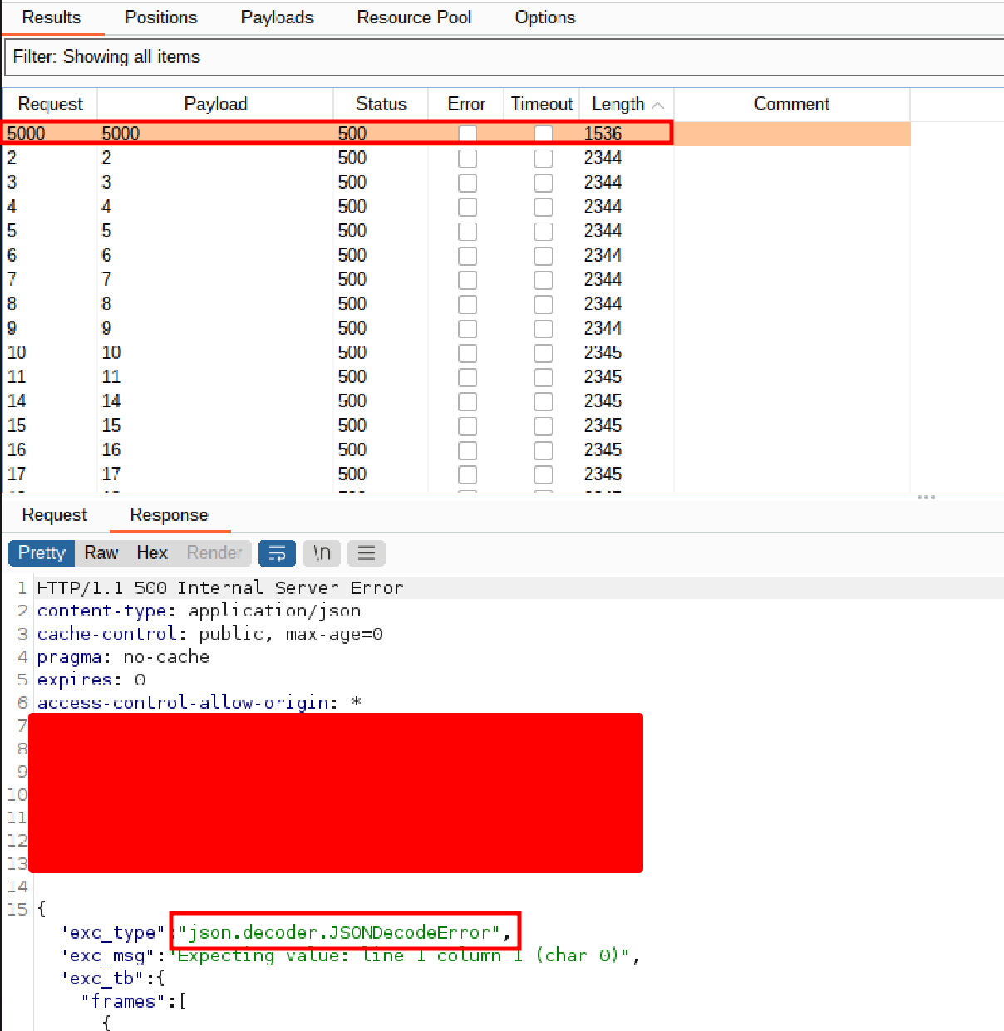The width and height of the screenshot is (1004, 1031).
Task: Toggle Timeout checkbox in request 14 row
Action: [544, 402]
